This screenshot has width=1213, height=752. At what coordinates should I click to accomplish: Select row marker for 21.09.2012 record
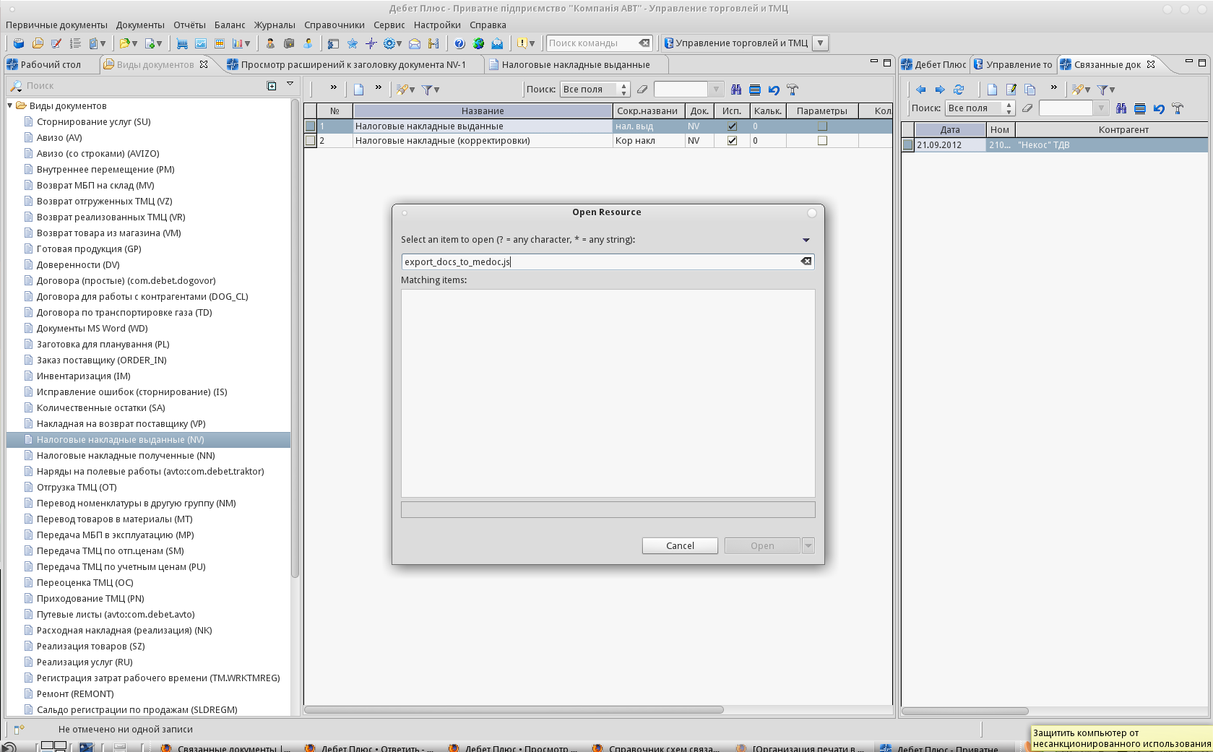pos(908,145)
